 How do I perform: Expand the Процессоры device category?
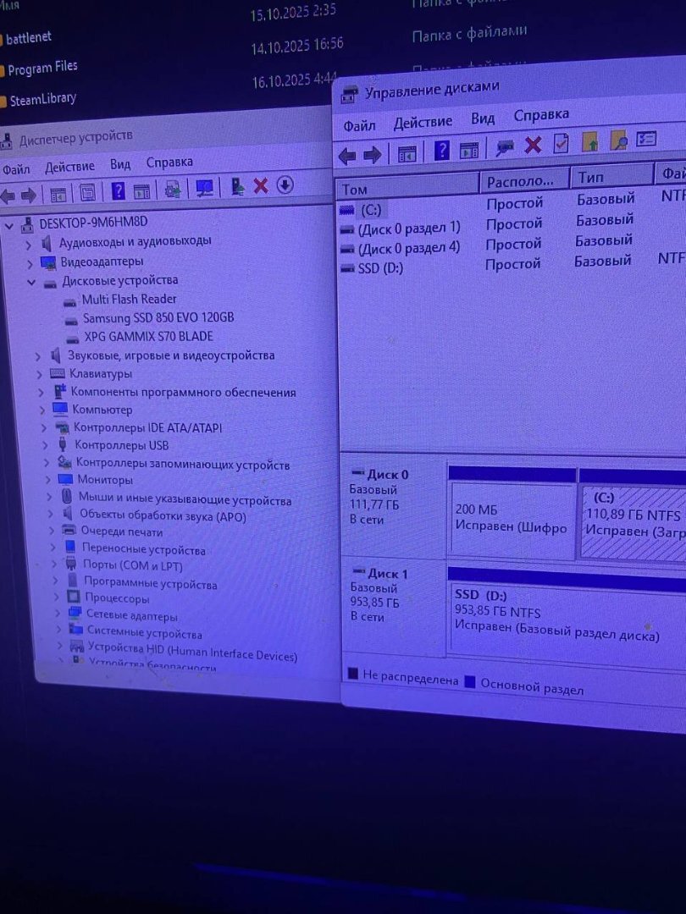(55, 598)
